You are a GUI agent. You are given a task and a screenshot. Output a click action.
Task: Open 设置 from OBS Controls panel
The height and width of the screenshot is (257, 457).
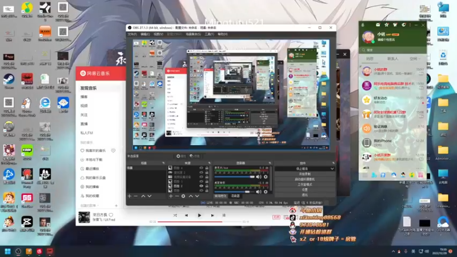(304, 190)
